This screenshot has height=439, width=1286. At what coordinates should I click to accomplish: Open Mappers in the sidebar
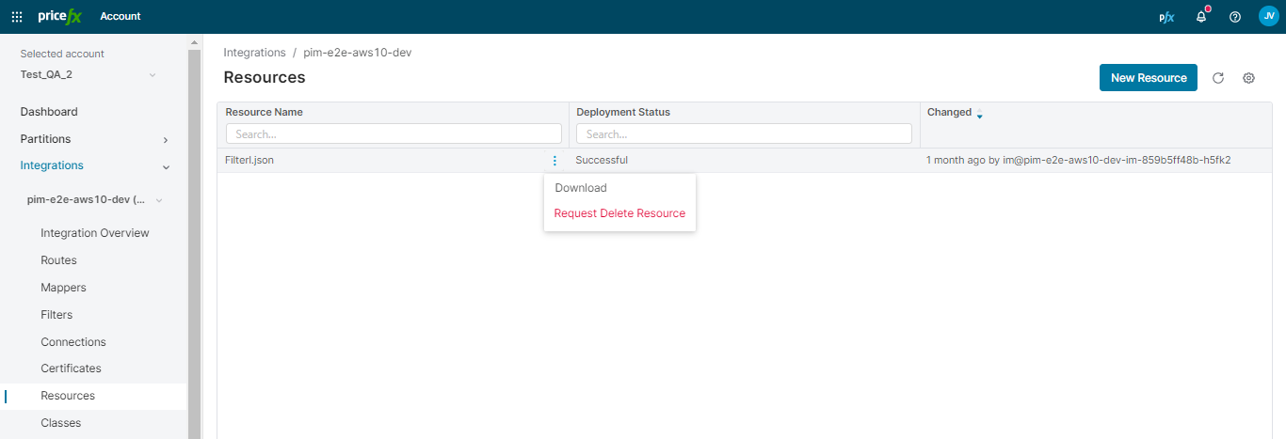[63, 288]
